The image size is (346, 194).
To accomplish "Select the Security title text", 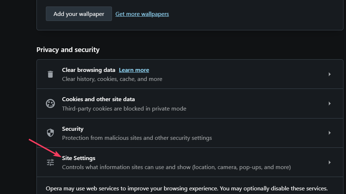I will (73, 129).
